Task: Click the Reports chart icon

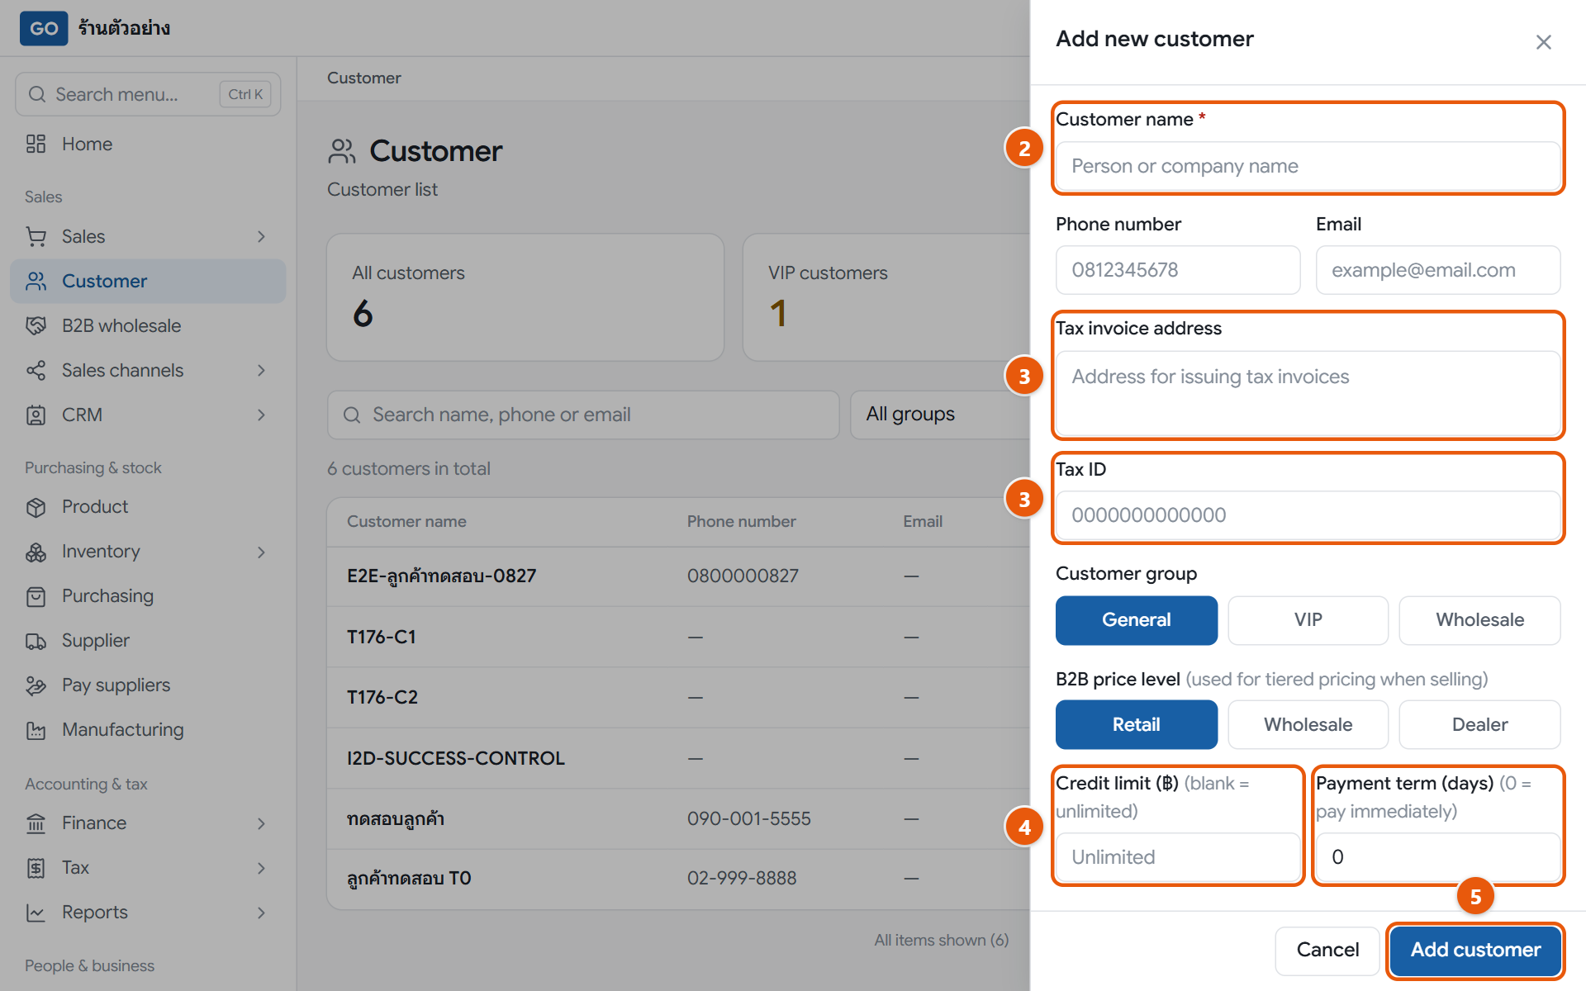Action: (36, 913)
